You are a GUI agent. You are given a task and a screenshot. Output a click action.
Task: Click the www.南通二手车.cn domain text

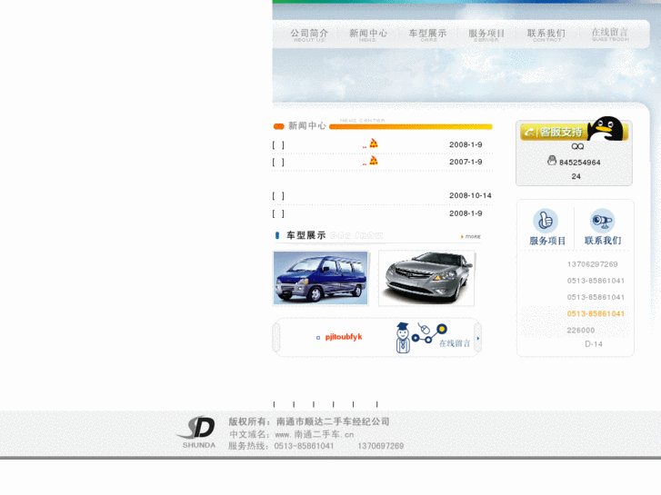click(315, 435)
